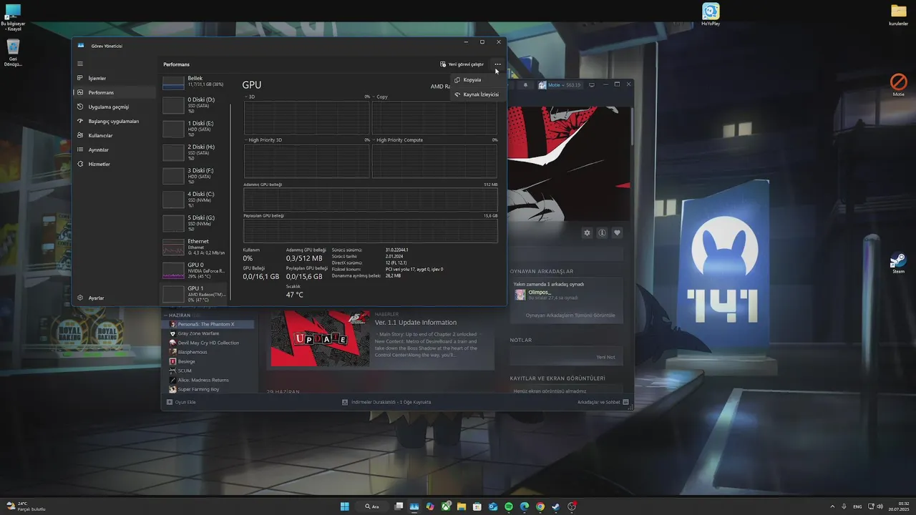Select 0 Diski (D:) in performance list
This screenshot has height=515, width=916.
tap(195, 105)
